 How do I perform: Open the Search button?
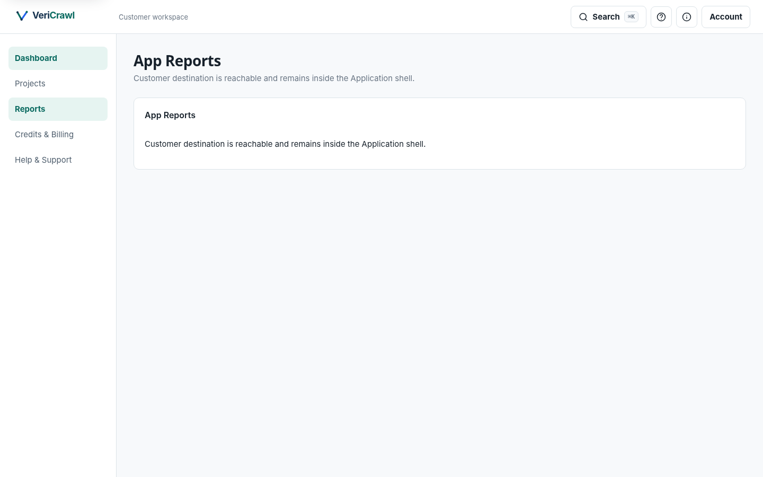click(x=608, y=17)
